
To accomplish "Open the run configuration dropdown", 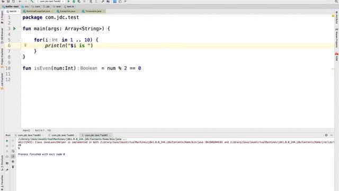I will pos(50,1).
